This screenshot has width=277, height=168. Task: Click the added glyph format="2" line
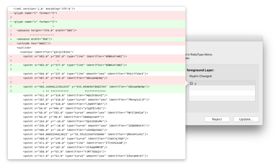pos(35,22)
